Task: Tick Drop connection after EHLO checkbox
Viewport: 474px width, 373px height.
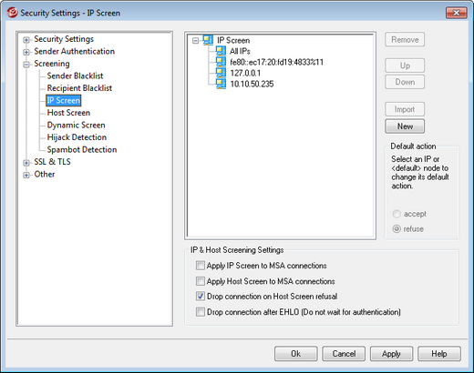Action: pyautogui.click(x=201, y=312)
